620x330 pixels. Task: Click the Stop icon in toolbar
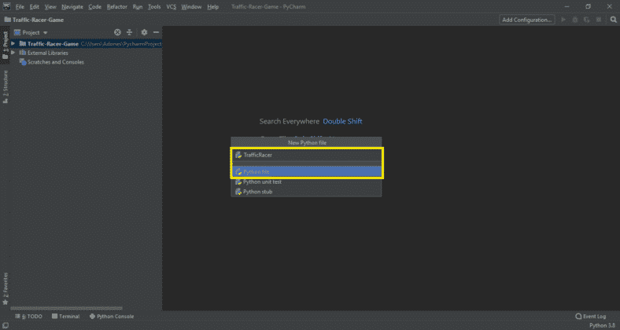[x=598, y=19]
